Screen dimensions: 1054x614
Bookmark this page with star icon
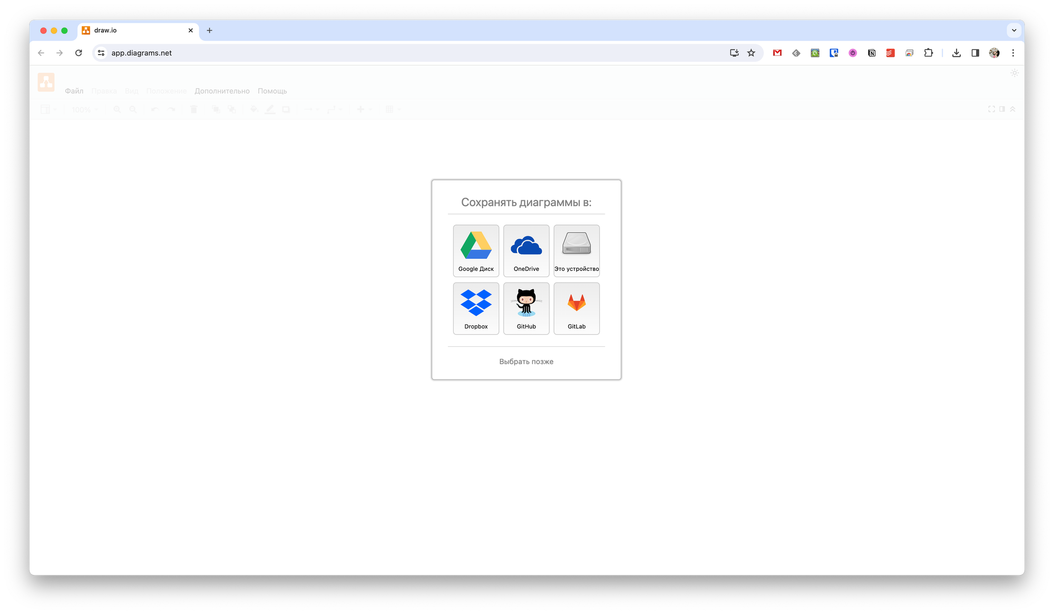pos(751,53)
